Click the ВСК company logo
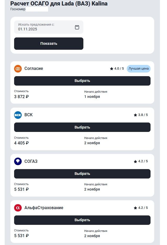This screenshot has height=245, width=167. [x=18, y=115]
